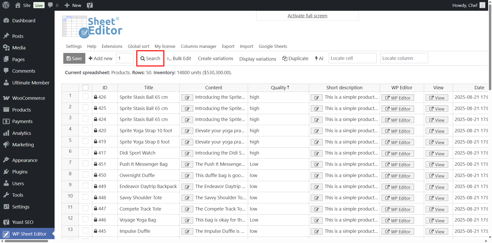Edit short description of Impulse Duffle
Viewport: 492px width, 243px height.
click(x=317, y=232)
